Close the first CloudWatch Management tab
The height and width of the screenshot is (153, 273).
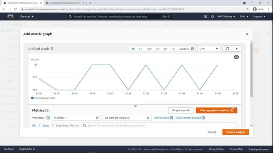pyautogui.click(x=41, y=3)
